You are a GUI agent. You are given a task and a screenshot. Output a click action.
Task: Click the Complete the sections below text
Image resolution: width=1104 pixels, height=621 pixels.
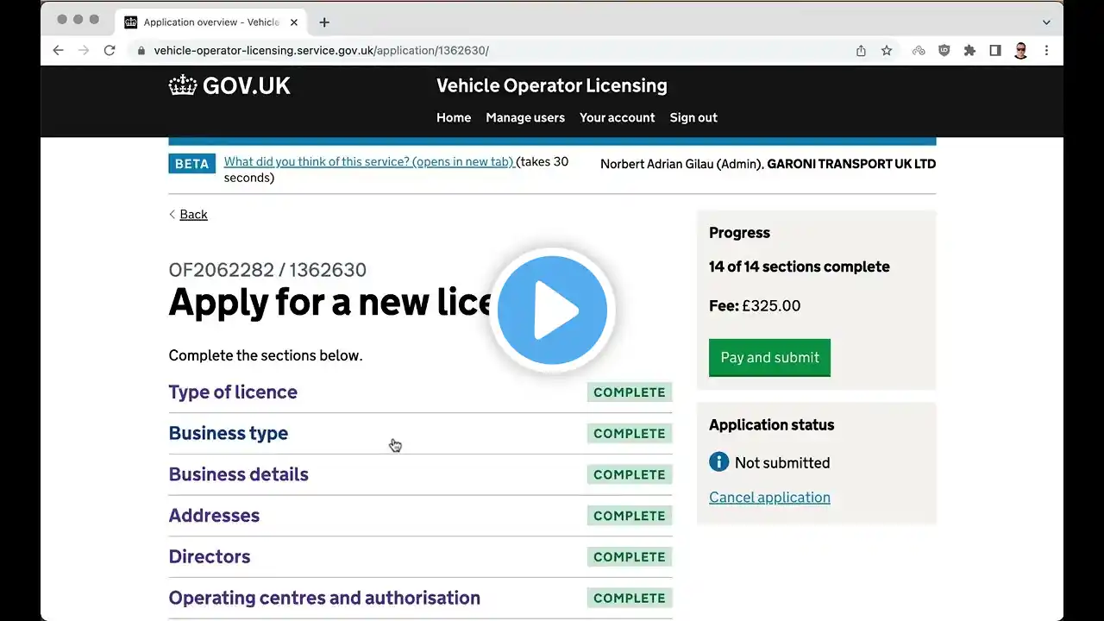[x=266, y=355]
